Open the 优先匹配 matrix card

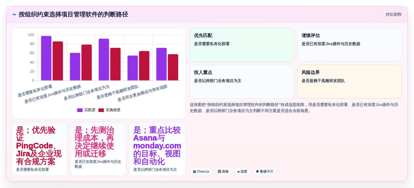242,45
